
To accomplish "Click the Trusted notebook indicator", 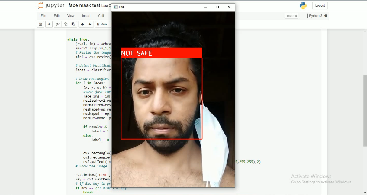I will [x=291, y=16].
